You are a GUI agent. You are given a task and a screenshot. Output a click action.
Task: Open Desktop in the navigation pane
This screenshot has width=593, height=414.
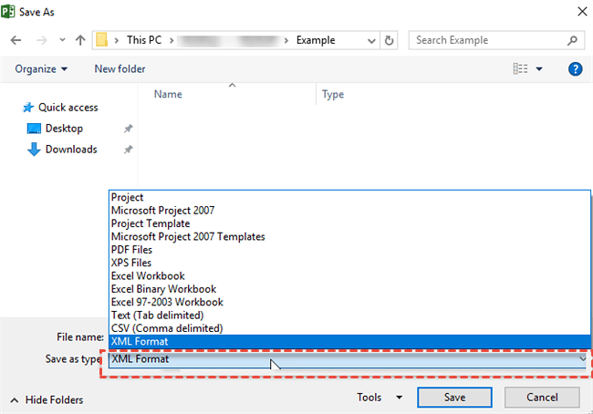click(64, 129)
